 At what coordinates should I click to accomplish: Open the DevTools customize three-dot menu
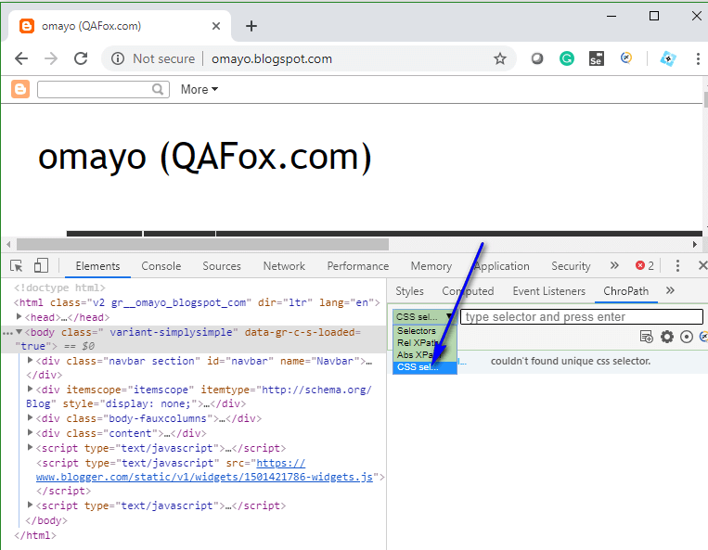pos(677,266)
